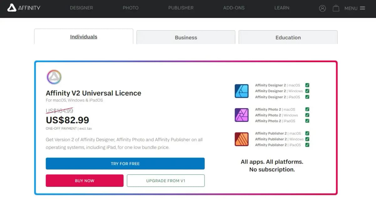Click checkmark for Affinity Photo 2 Windows

tap(307, 115)
